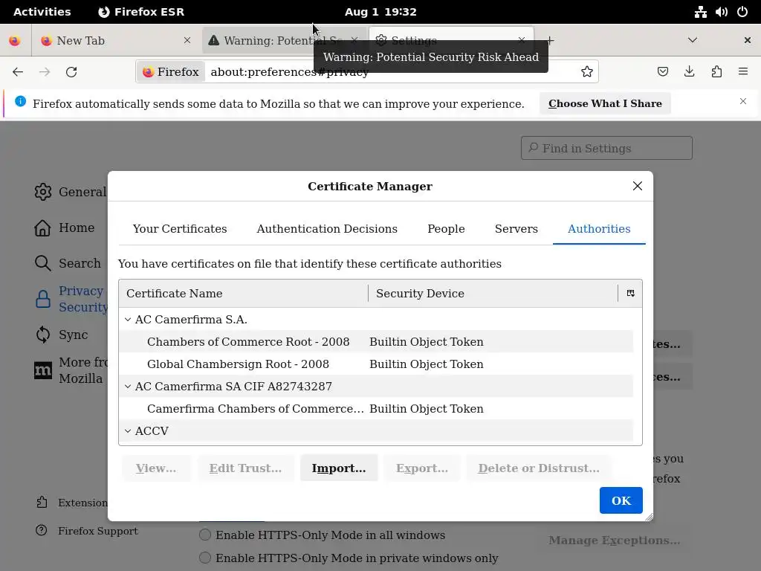Switch to the Servers tab
The width and height of the screenshot is (761, 571).
[x=516, y=229]
